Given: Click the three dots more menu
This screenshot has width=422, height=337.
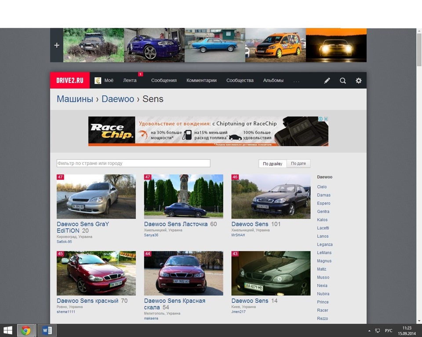Looking at the screenshot, I should pyautogui.click(x=296, y=81).
